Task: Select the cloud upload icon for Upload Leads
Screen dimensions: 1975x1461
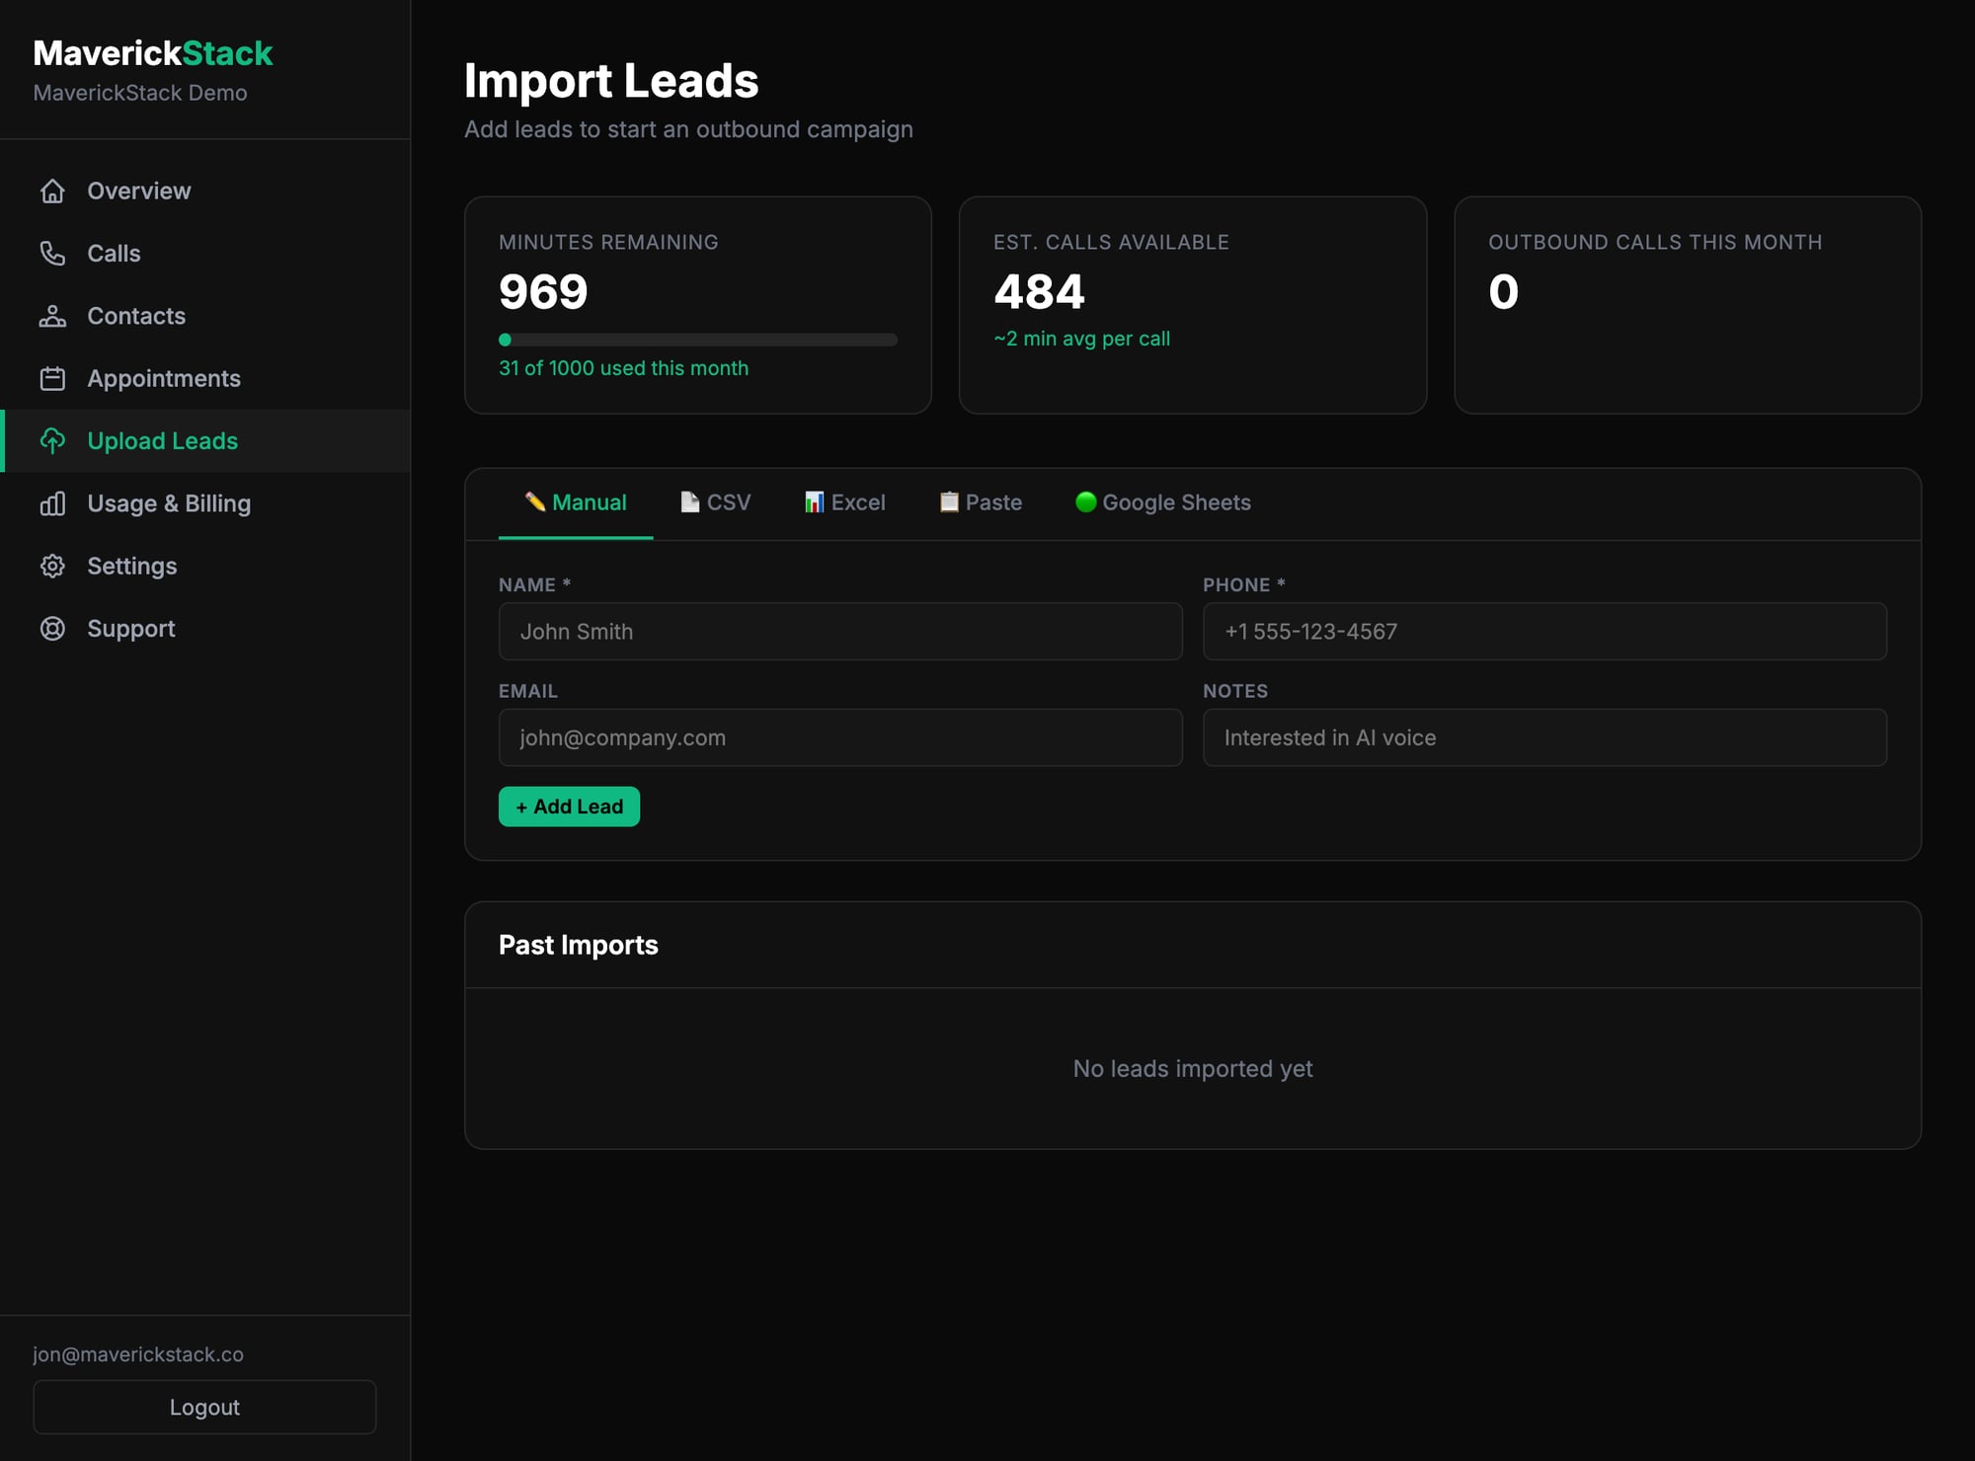Action: pyautogui.click(x=52, y=440)
